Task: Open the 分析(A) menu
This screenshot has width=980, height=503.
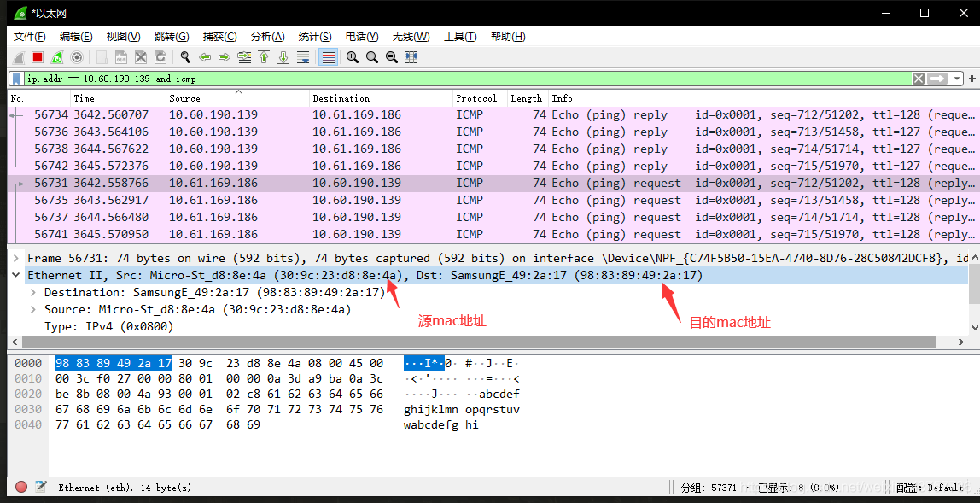Action: (267, 36)
